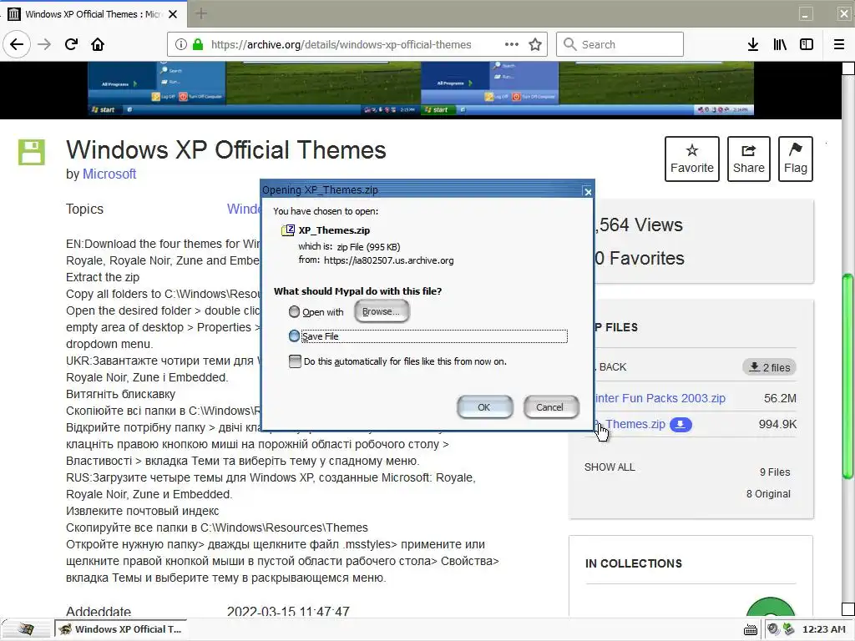
Task: Click the 994.9K file size text
Action: pyautogui.click(x=777, y=425)
